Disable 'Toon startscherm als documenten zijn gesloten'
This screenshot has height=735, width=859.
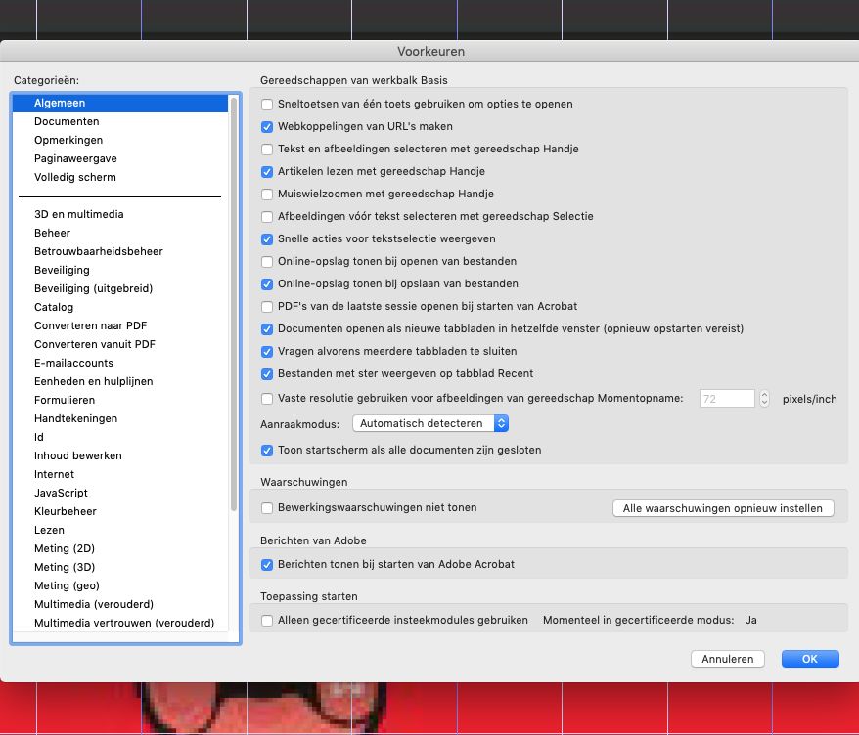[x=266, y=451]
